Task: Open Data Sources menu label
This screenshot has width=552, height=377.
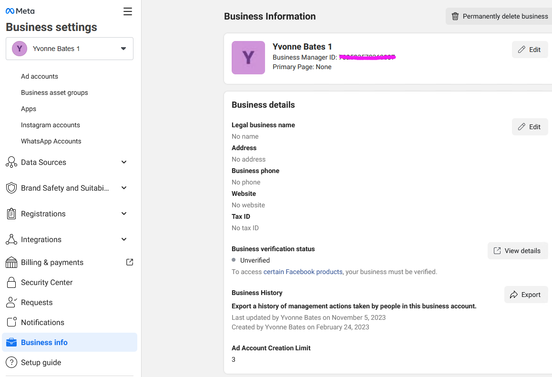Action: [x=44, y=162]
